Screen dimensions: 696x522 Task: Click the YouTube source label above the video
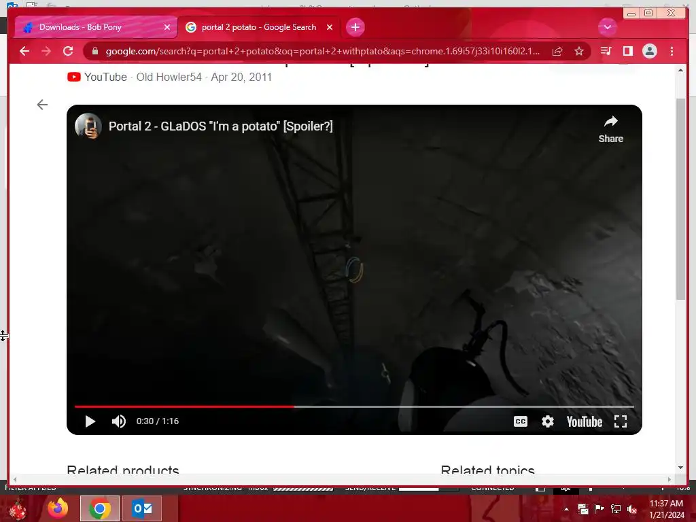[97, 77]
